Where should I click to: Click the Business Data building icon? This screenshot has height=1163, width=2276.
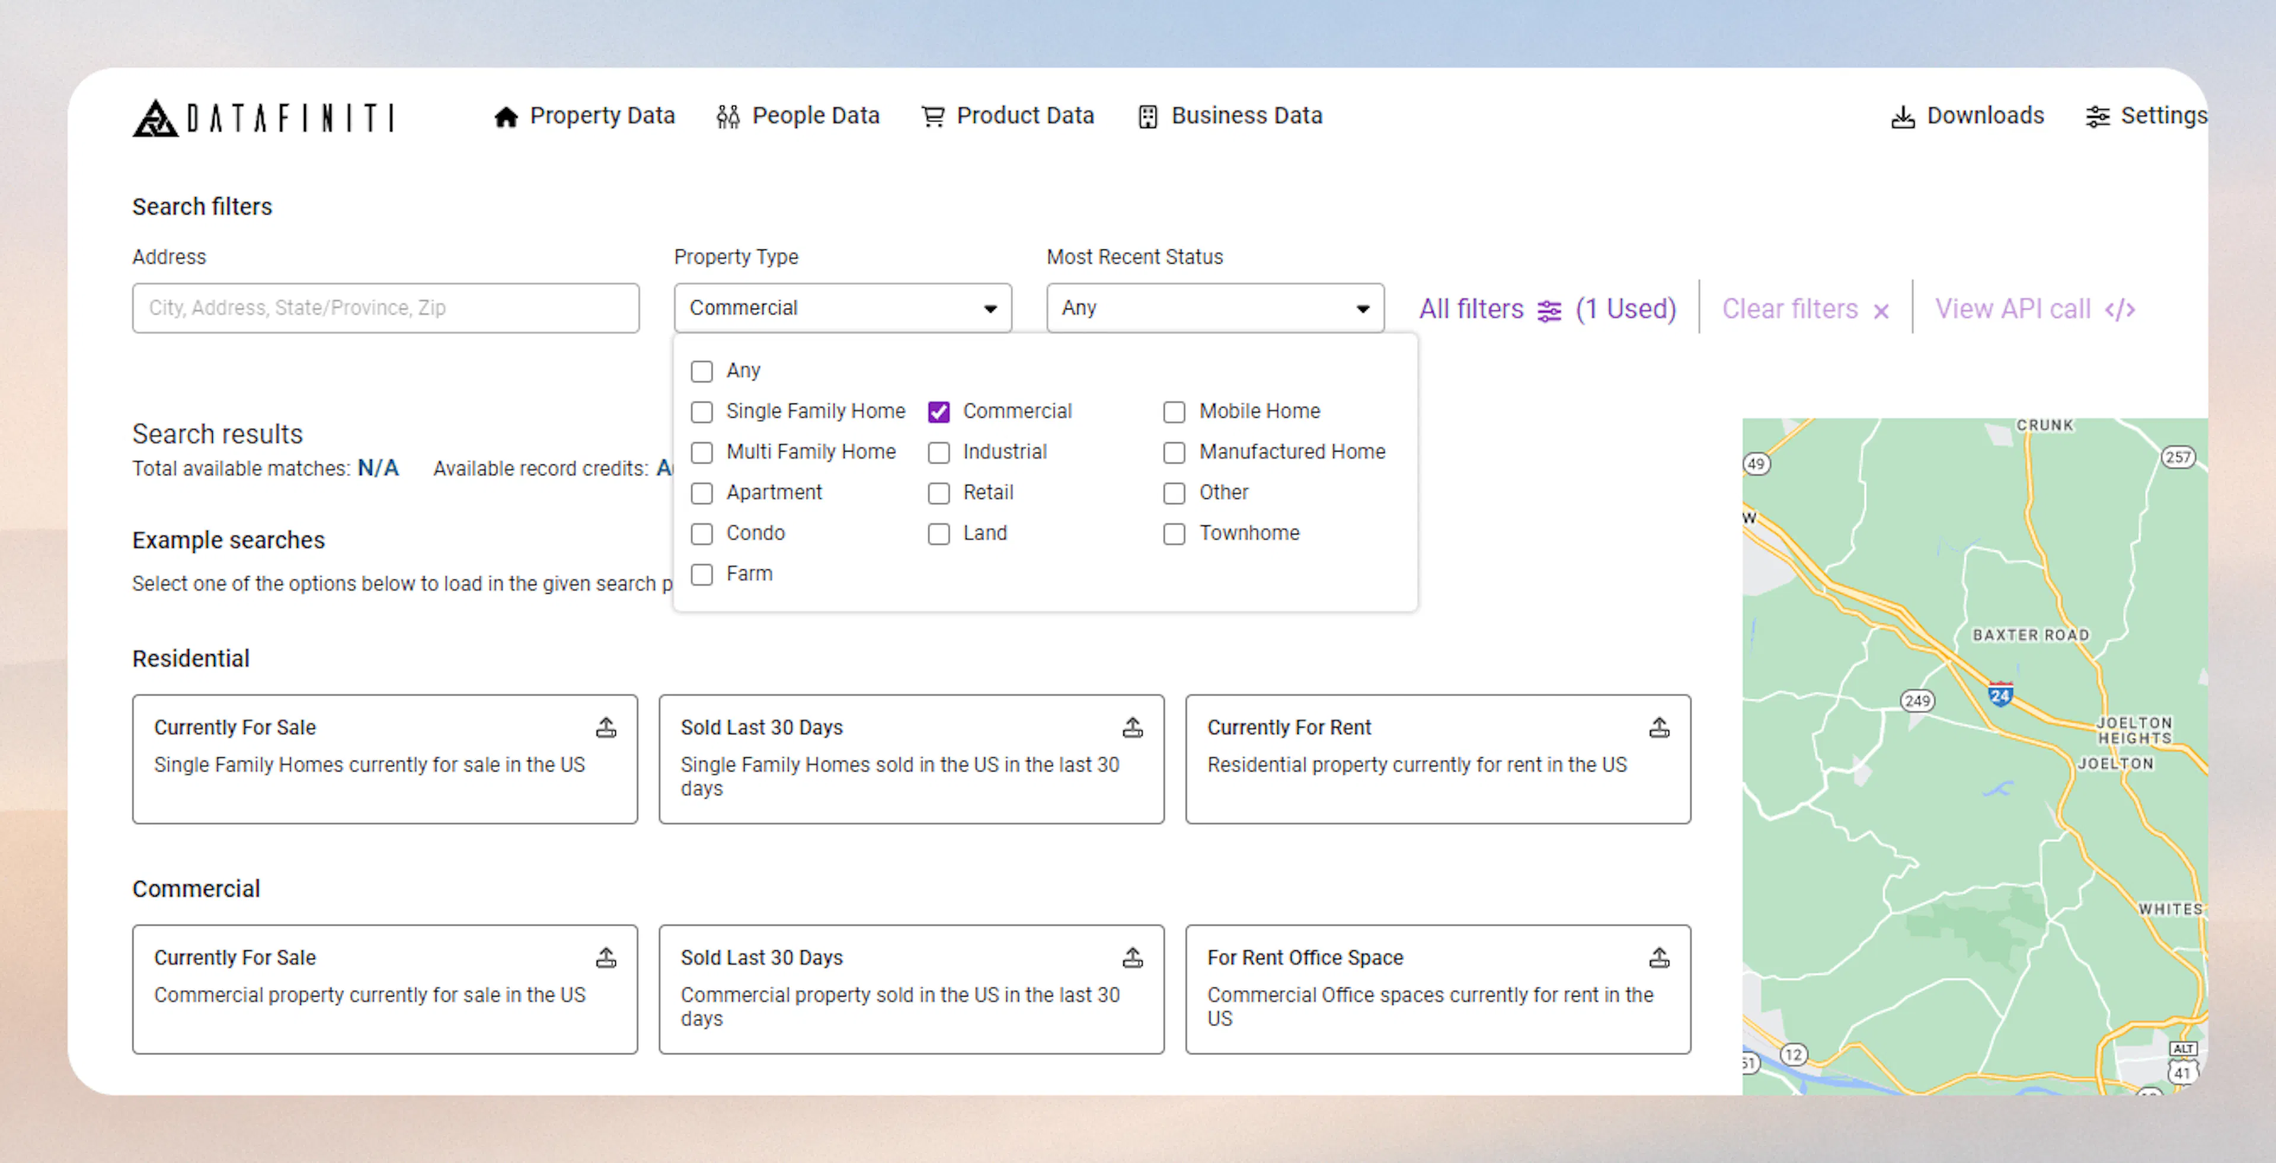tap(1147, 116)
